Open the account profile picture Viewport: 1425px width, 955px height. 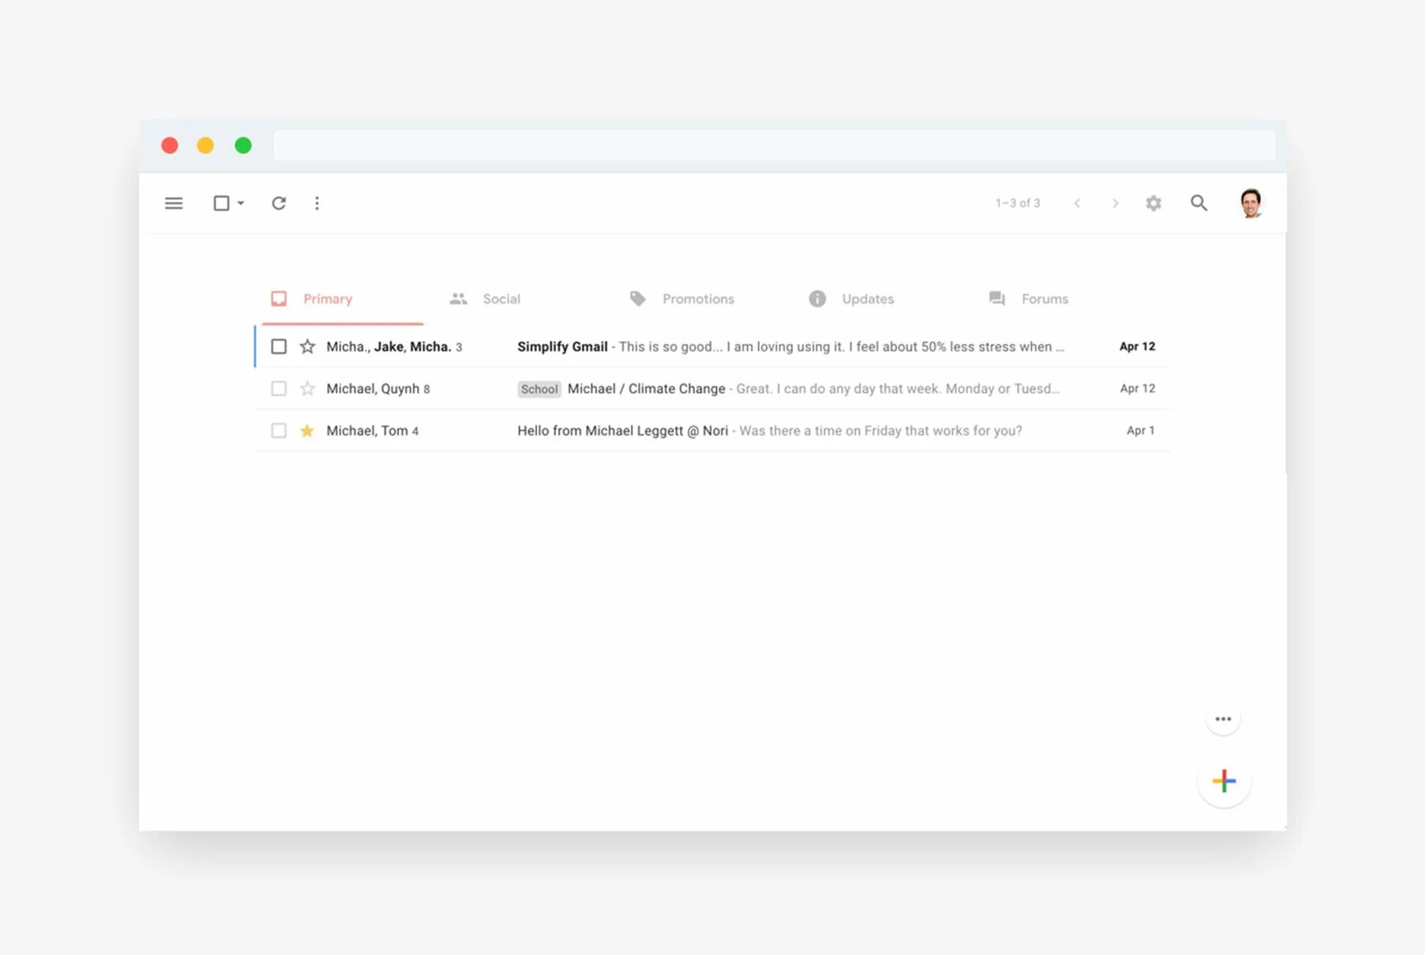[x=1251, y=203]
